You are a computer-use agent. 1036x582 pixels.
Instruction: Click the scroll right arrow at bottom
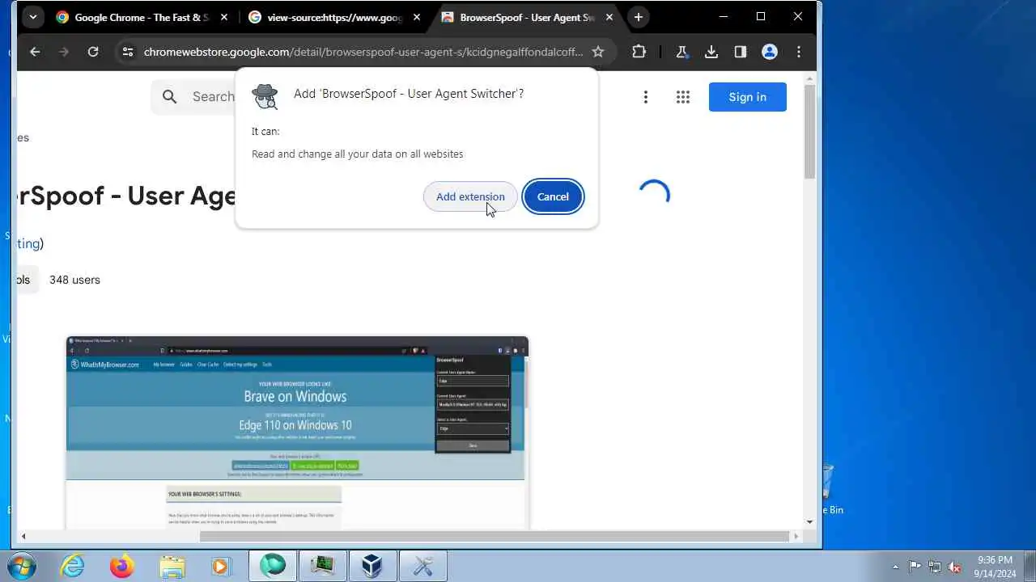coord(796,536)
